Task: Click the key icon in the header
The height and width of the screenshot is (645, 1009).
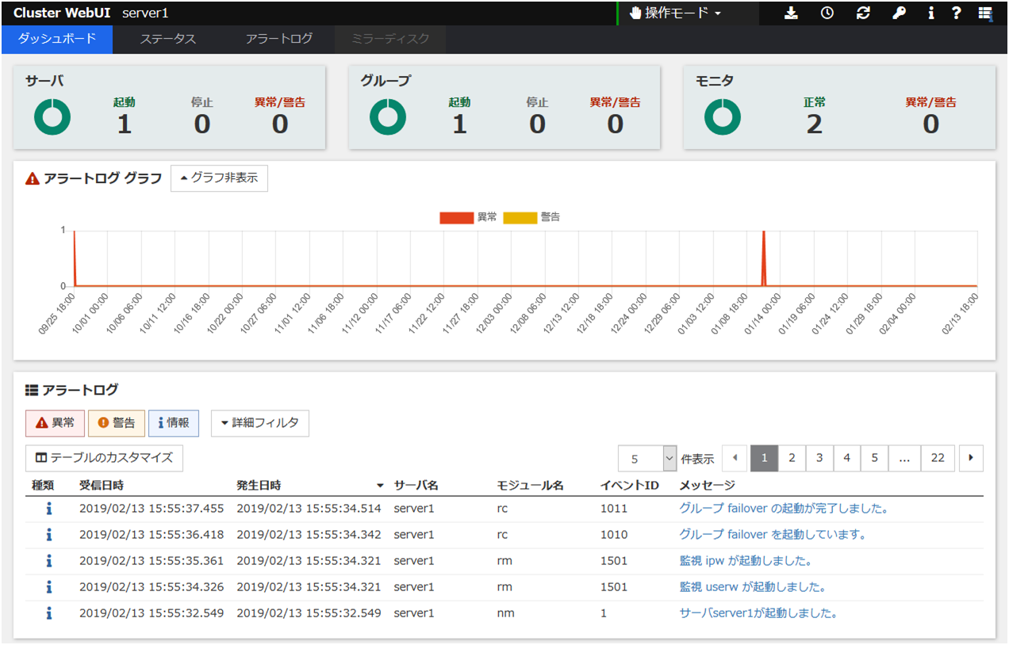Action: coord(899,13)
